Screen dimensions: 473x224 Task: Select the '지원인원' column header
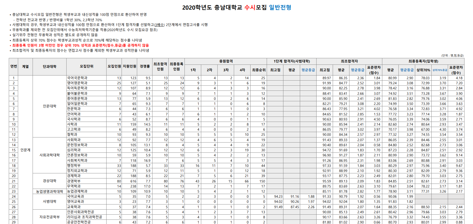130,66
